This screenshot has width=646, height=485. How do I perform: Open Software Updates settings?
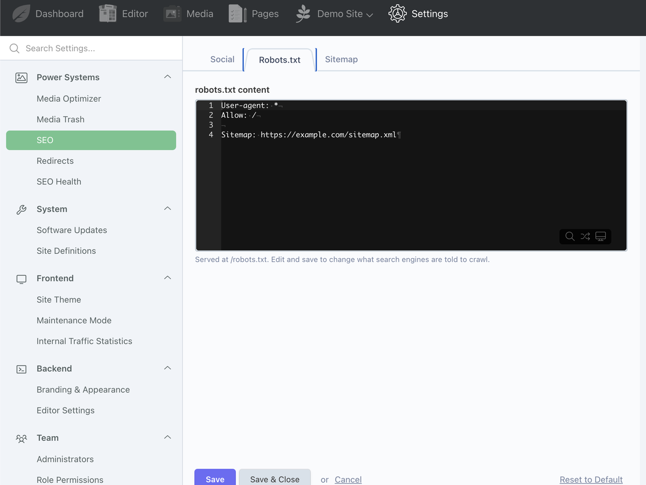(x=72, y=230)
